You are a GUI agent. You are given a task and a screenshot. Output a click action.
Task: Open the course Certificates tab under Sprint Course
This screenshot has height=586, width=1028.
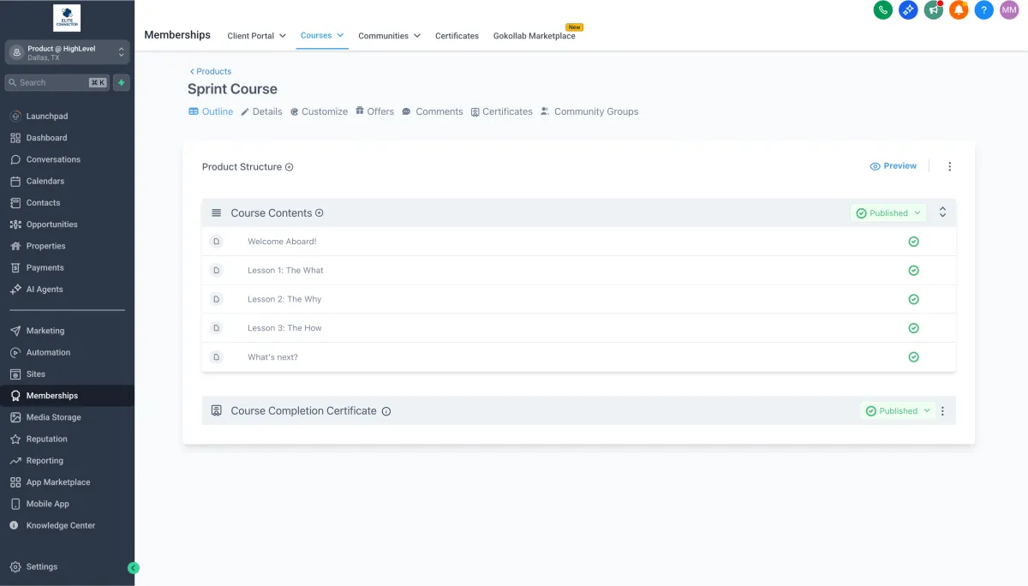coord(502,111)
